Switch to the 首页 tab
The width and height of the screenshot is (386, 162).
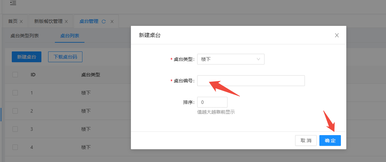click(13, 22)
